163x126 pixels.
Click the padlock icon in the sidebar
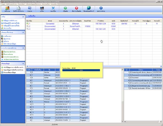2,44
